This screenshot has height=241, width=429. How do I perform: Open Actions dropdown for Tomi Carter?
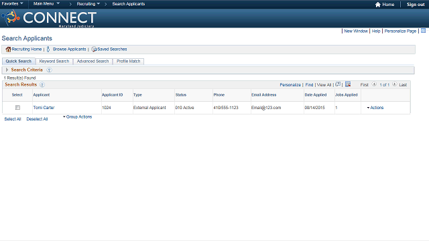tap(375, 108)
